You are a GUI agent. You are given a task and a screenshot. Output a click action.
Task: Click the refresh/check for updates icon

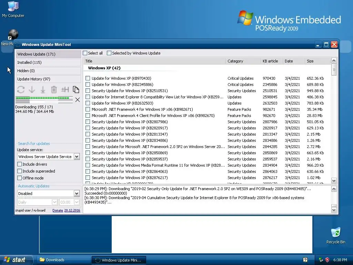21,90
